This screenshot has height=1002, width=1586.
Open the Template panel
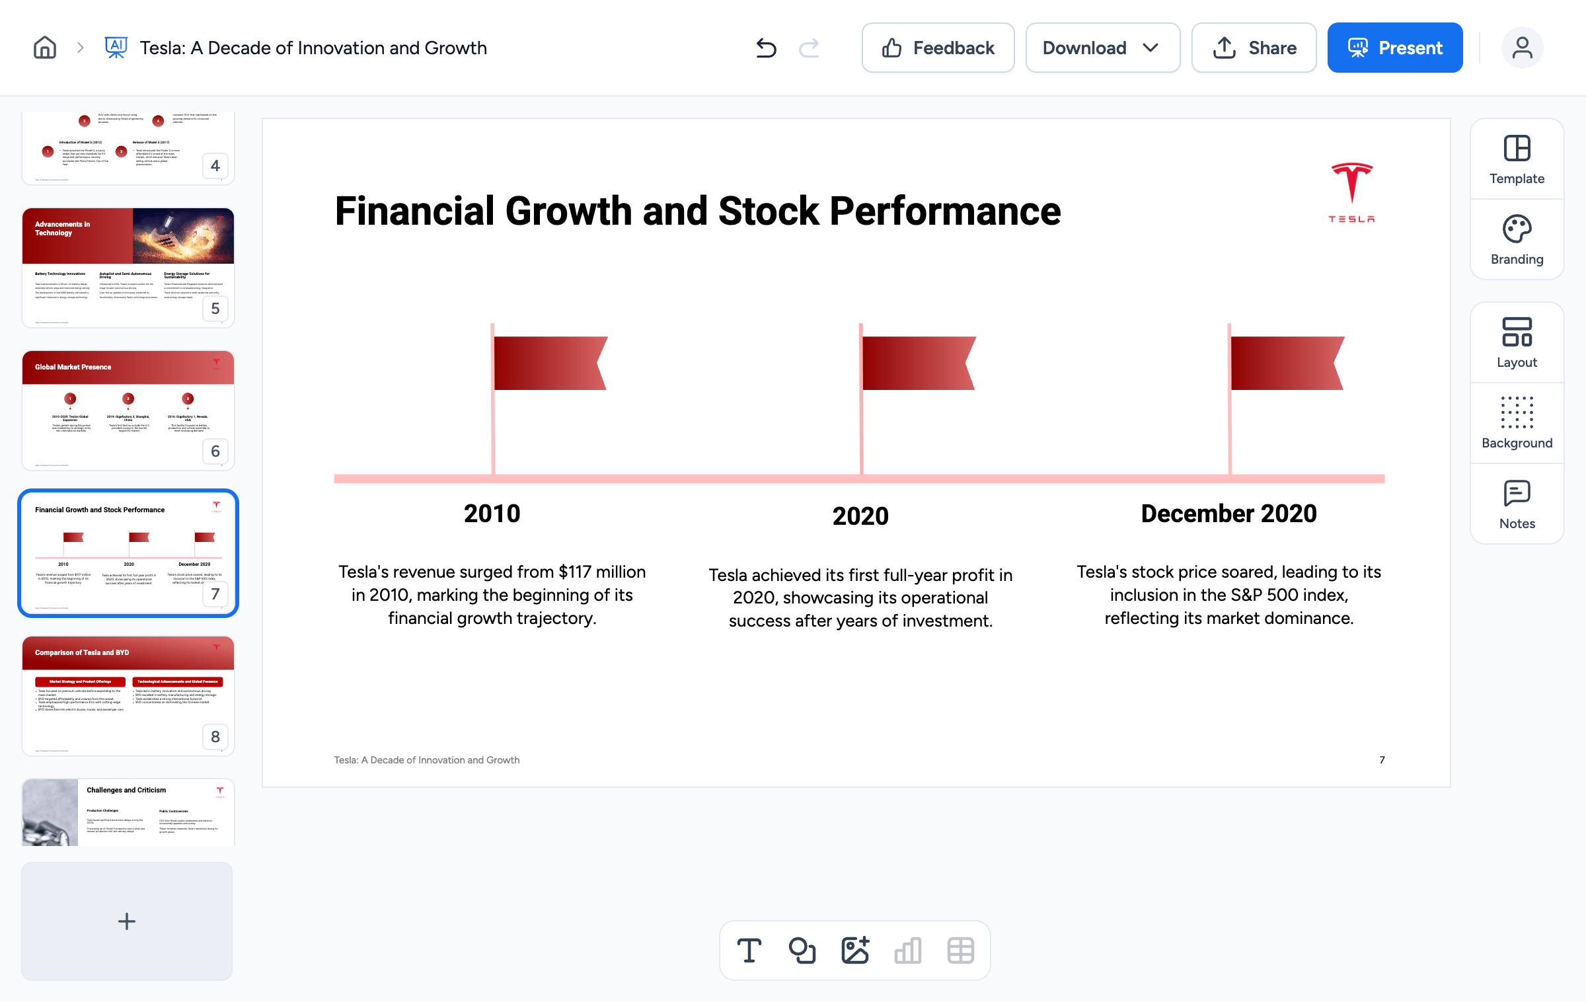(x=1517, y=159)
